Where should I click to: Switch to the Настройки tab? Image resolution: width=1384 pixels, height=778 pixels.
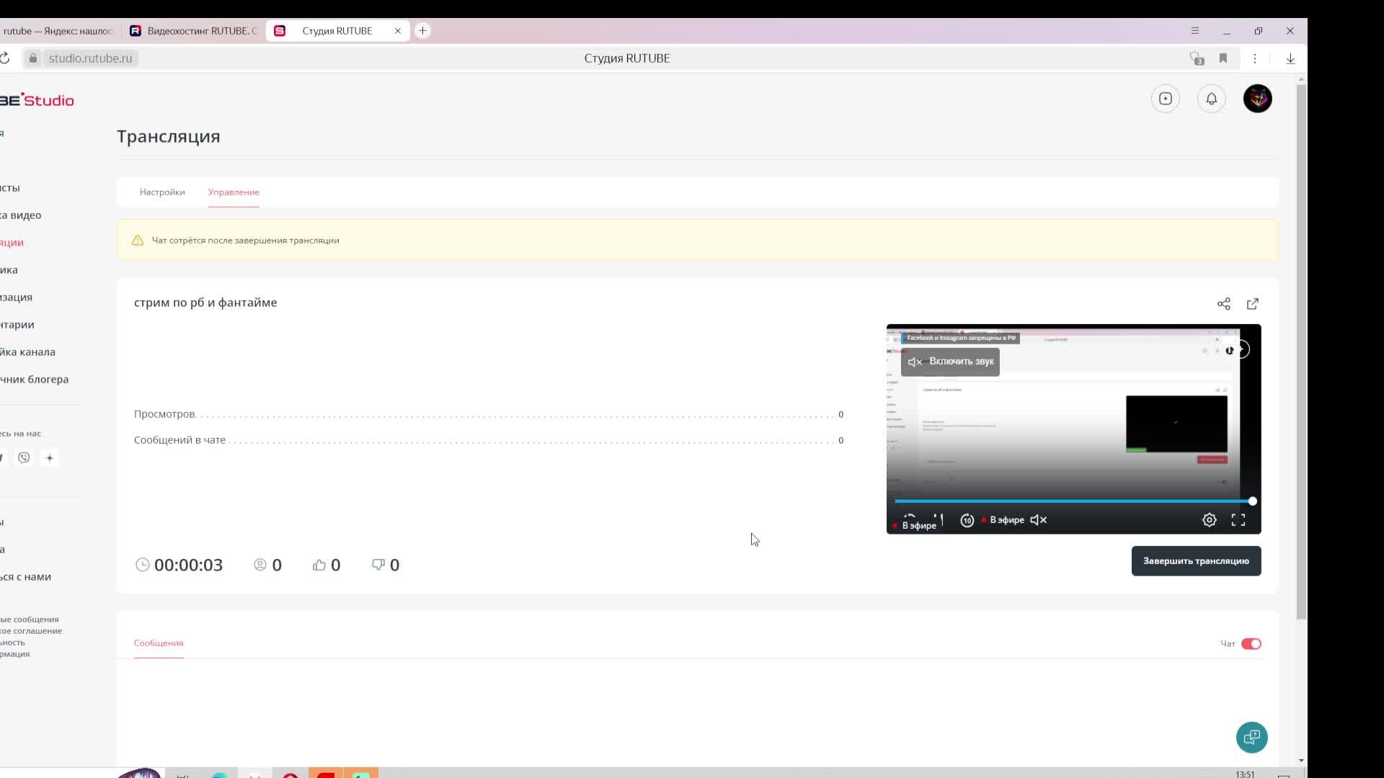[162, 192]
